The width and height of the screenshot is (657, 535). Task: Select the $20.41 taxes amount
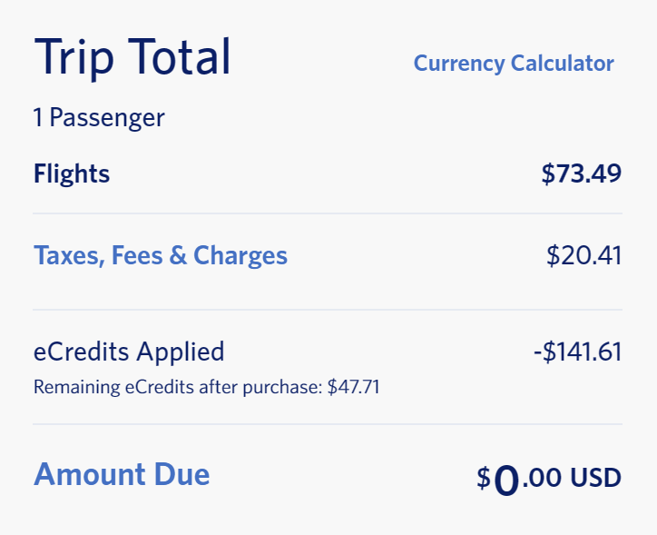(x=584, y=255)
